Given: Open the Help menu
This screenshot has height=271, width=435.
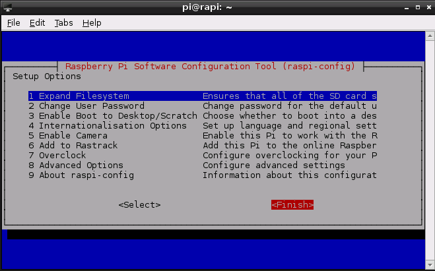Looking at the screenshot, I should [92, 22].
